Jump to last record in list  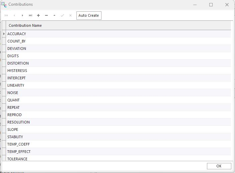(30, 15)
